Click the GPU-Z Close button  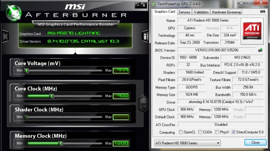click(255, 142)
